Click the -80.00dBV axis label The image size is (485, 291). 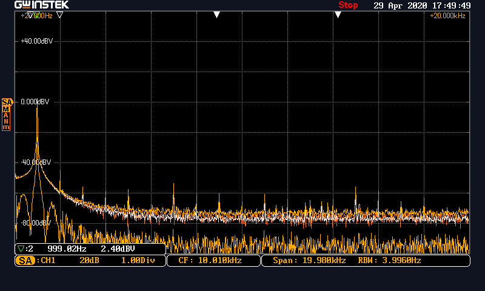click(35, 222)
